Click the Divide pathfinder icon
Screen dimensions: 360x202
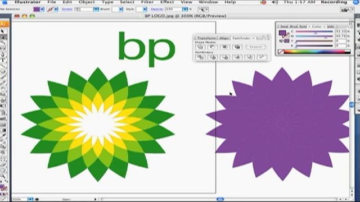[200, 57]
